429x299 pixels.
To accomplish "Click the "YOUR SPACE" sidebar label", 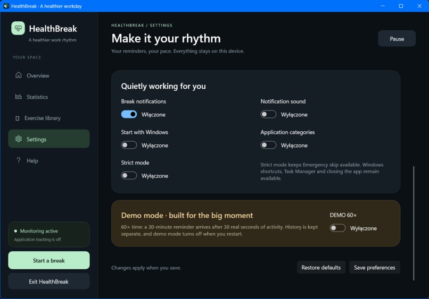I will tap(27, 57).
